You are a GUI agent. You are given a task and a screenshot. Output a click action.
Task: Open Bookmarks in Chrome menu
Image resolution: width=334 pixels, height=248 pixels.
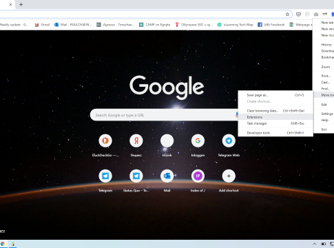tap(324, 57)
